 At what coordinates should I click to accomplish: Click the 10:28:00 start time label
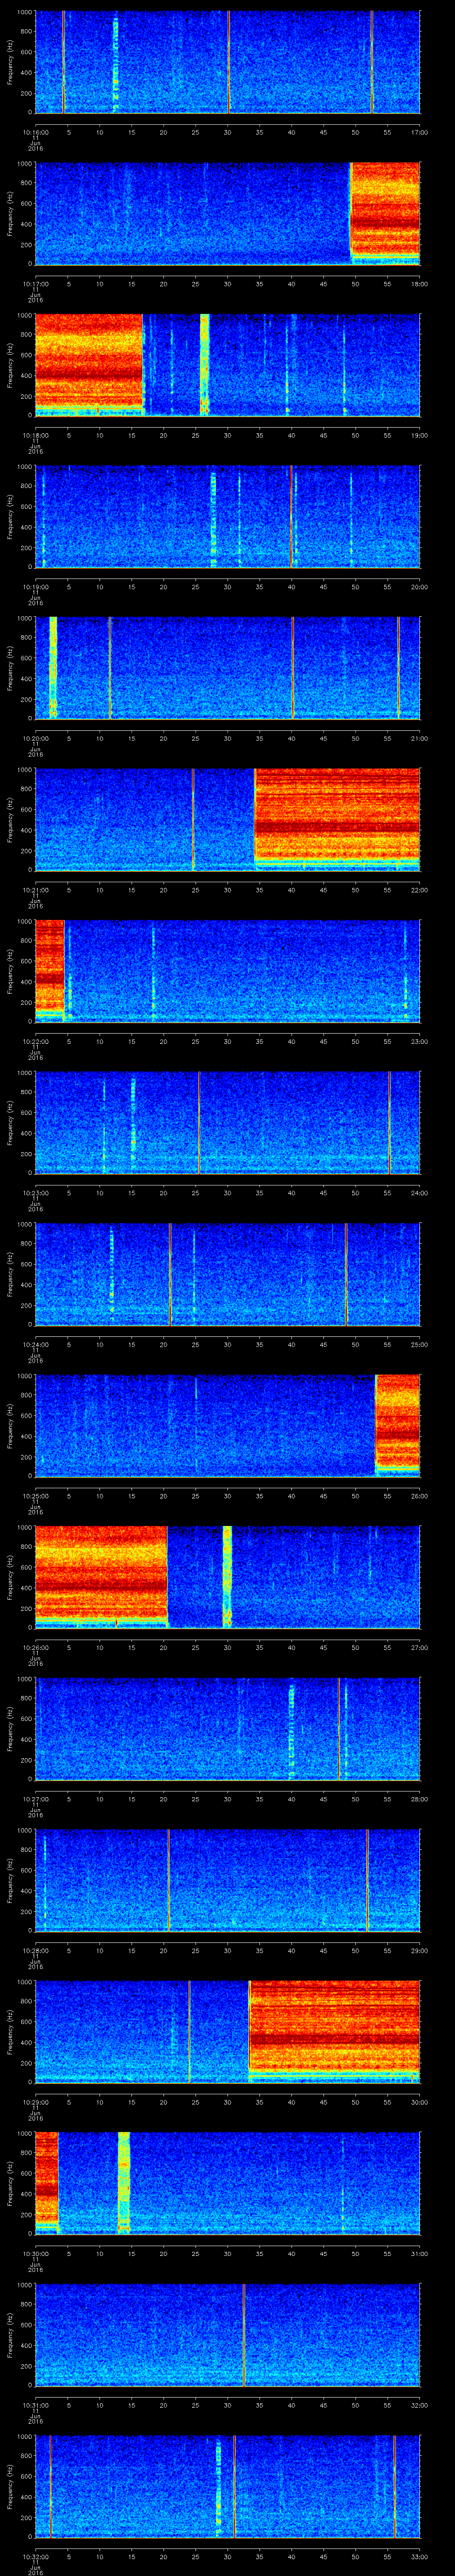coord(35,1950)
